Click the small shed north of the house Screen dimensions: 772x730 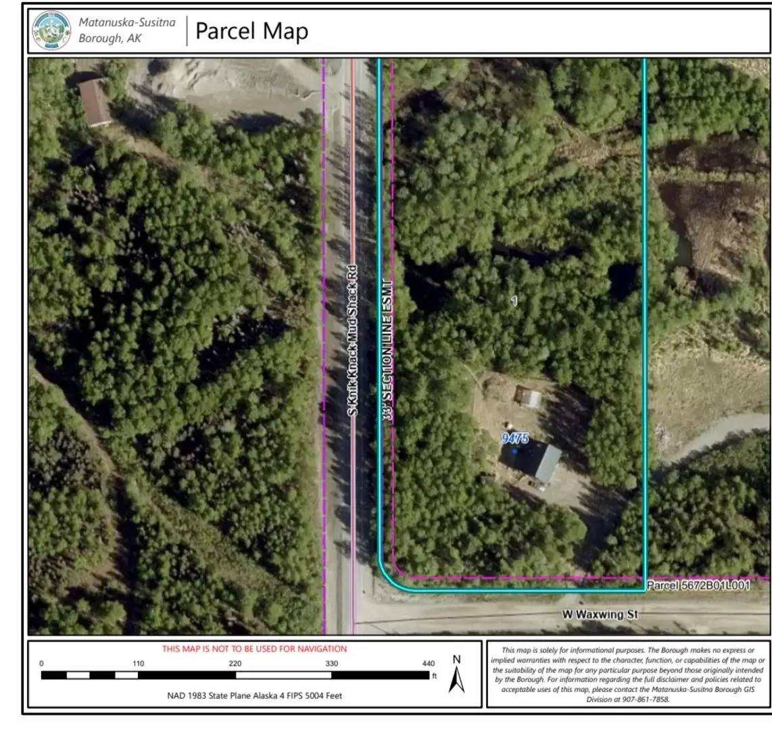point(528,397)
